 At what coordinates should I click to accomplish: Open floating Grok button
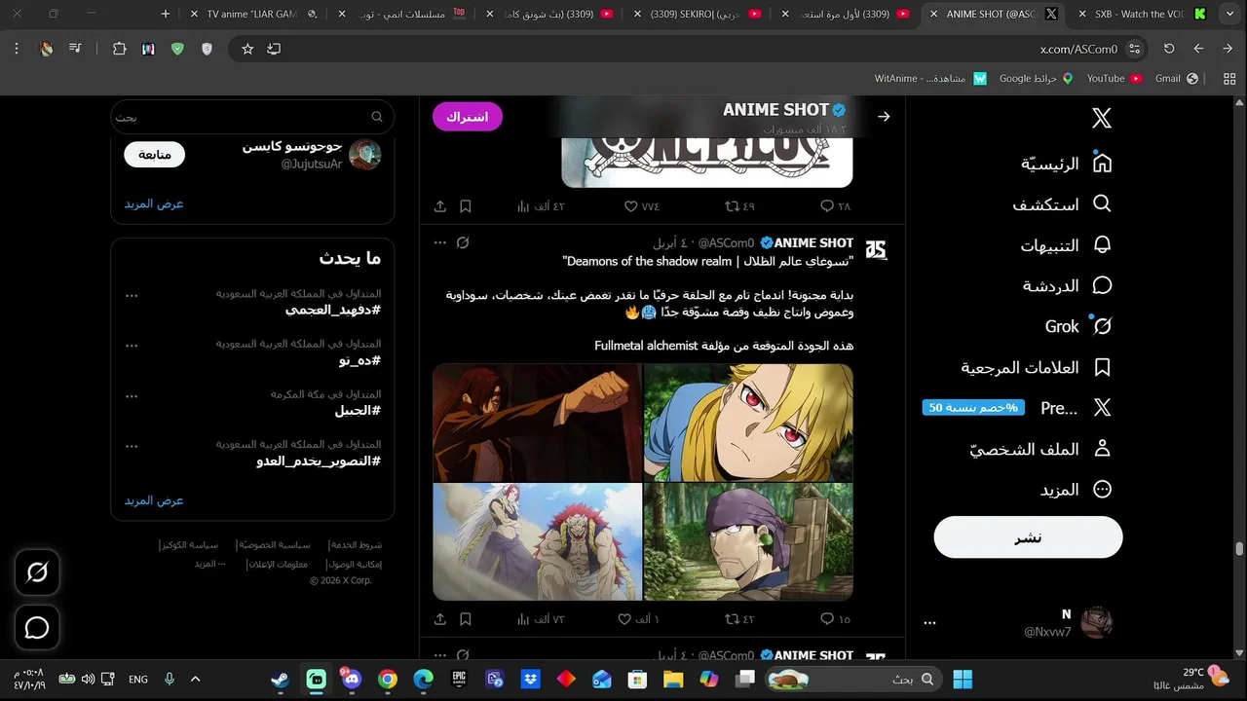(37, 572)
